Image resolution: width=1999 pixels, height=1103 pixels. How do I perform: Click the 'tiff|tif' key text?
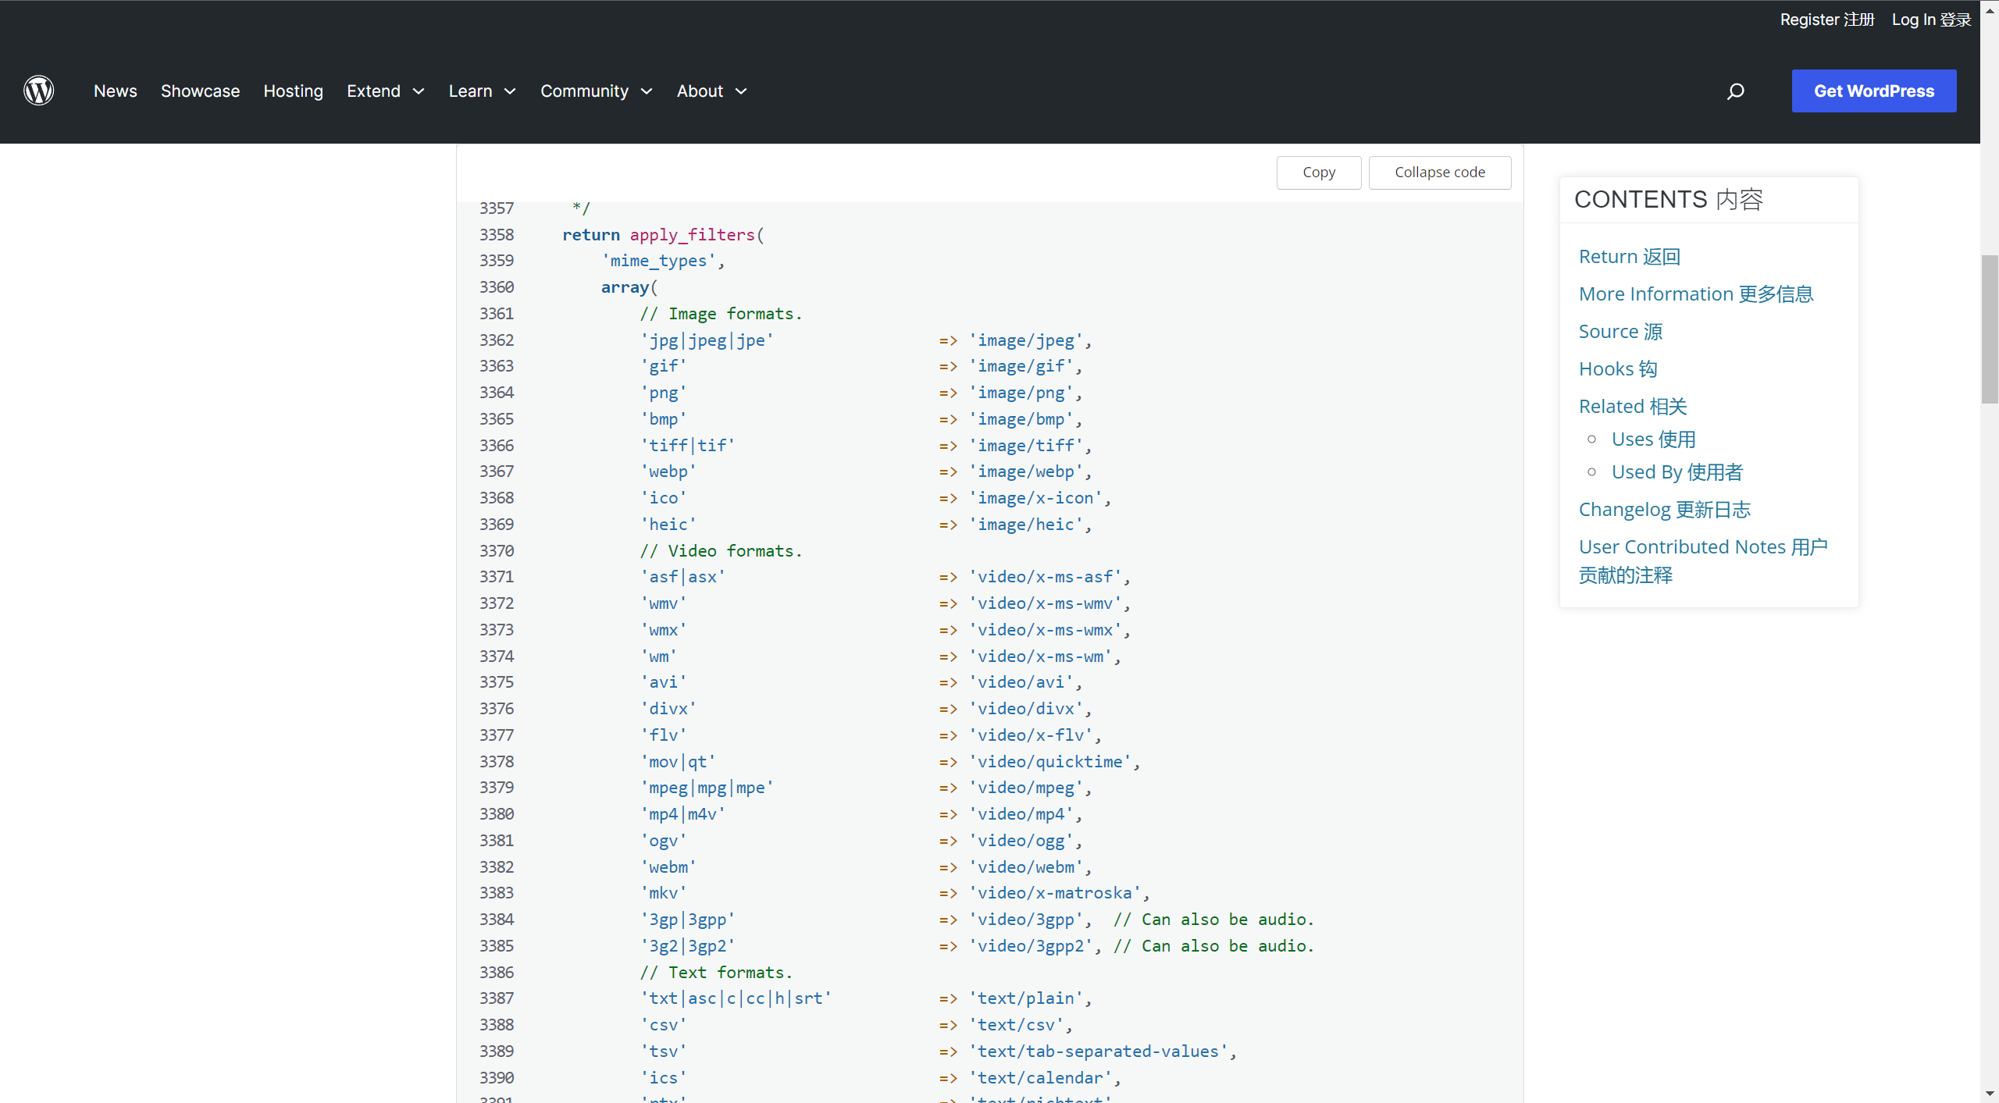688,446
